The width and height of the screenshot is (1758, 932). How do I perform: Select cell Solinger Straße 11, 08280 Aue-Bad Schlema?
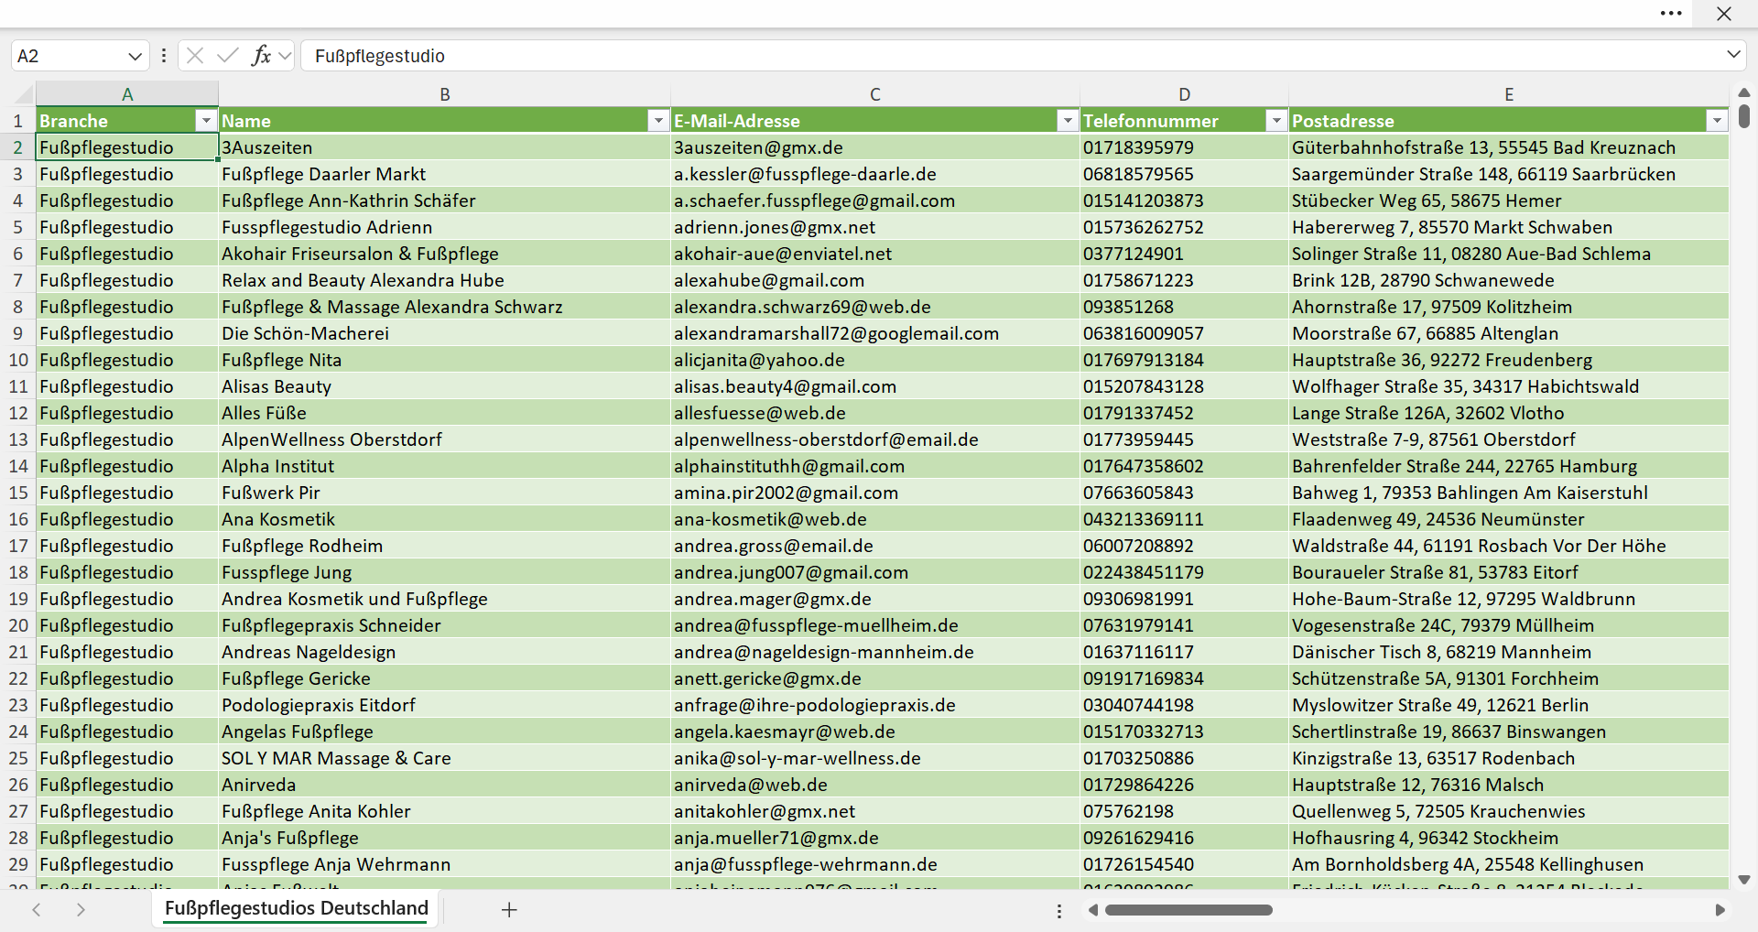point(1509,254)
